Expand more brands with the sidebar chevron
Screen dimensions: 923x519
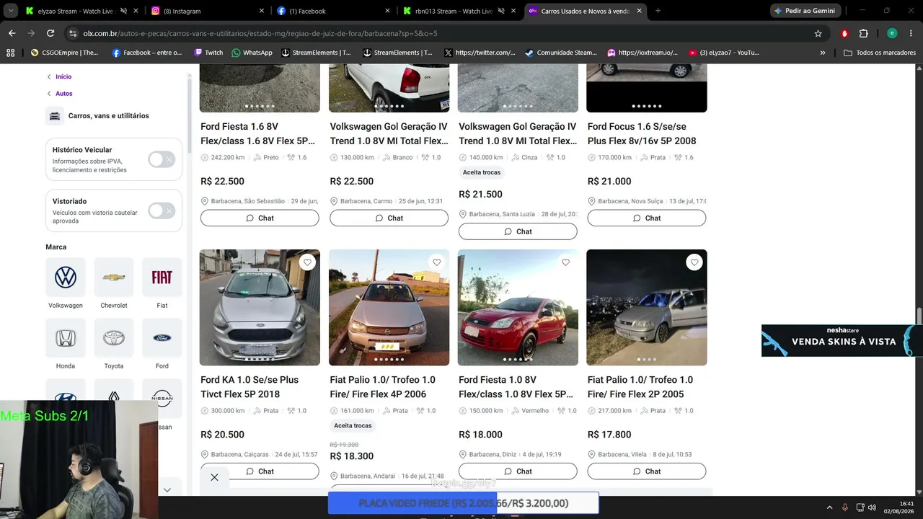(167, 490)
